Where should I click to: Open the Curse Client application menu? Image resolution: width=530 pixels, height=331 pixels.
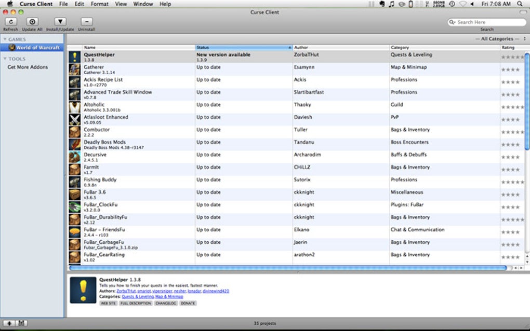(x=36, y=4)
